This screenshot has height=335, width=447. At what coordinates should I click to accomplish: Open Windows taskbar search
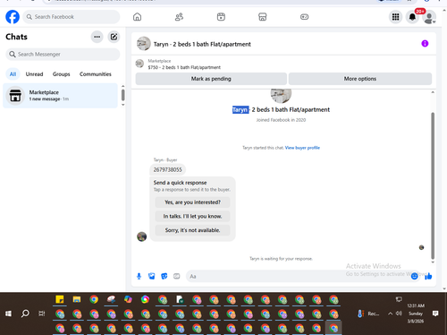pyautogui.click(x=25, y=314)
